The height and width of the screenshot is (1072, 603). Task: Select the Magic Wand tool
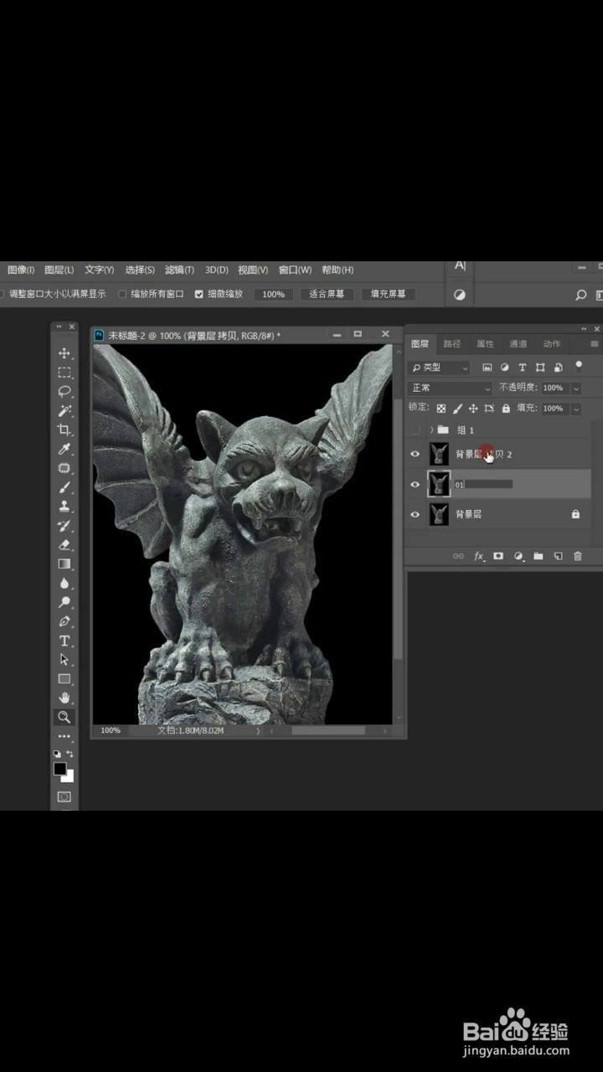click(x=64, y=411)
